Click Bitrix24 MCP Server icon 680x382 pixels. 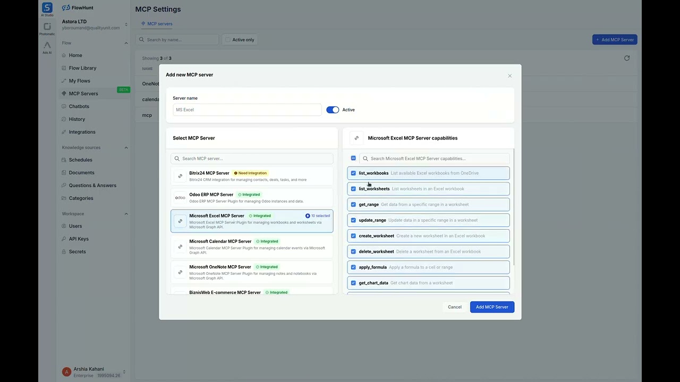(180, 176)
